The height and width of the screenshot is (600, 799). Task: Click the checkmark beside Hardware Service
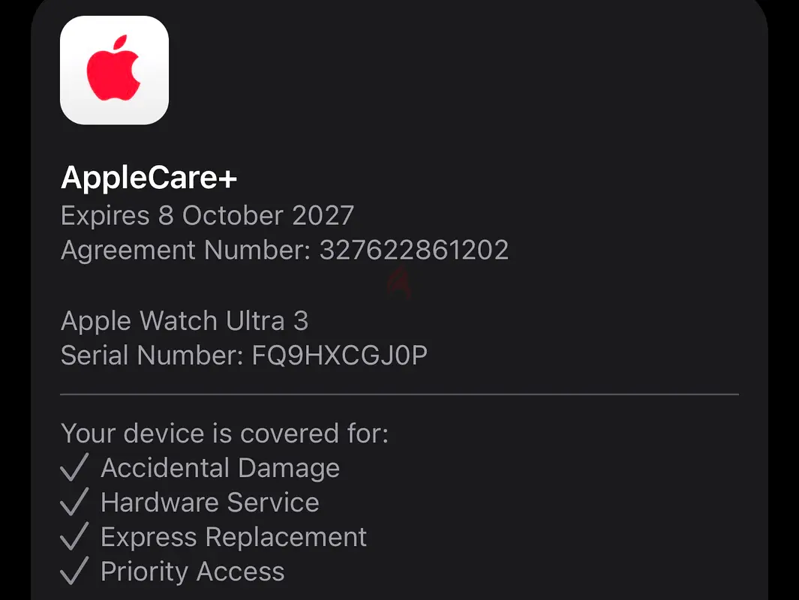(74, 502)
